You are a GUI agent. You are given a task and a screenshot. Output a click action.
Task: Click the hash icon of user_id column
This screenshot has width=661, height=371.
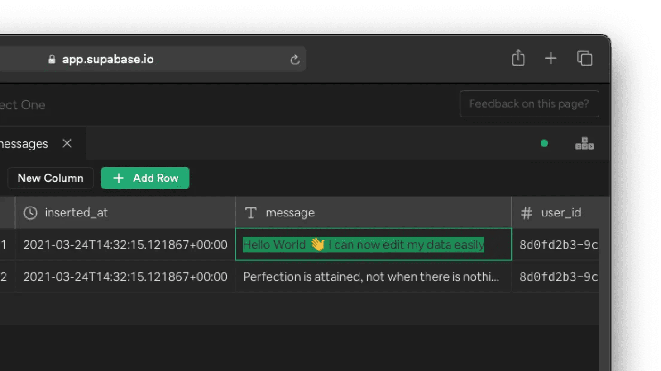(x=527, y=213)
